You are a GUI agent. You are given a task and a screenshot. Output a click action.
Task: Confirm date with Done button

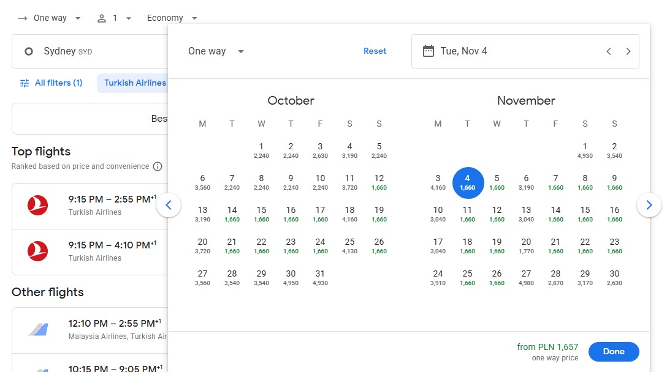point(614,352)
